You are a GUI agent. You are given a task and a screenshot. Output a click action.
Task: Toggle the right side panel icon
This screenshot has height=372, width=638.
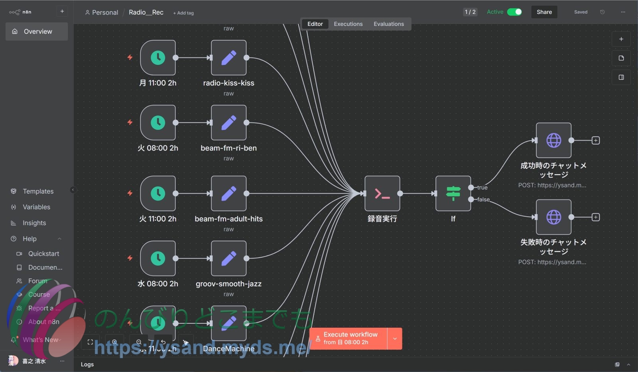(621, 77)
